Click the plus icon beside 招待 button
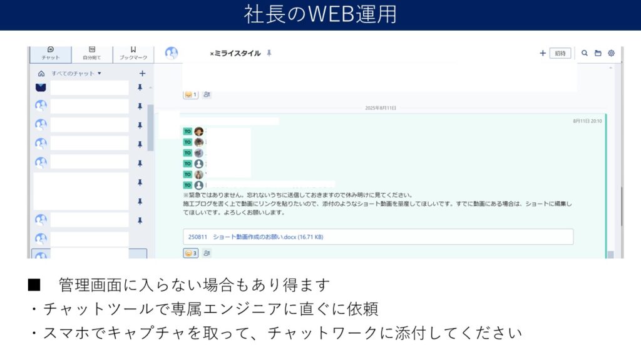This screenshot has height=360, width=641. [x=543, y=54]
